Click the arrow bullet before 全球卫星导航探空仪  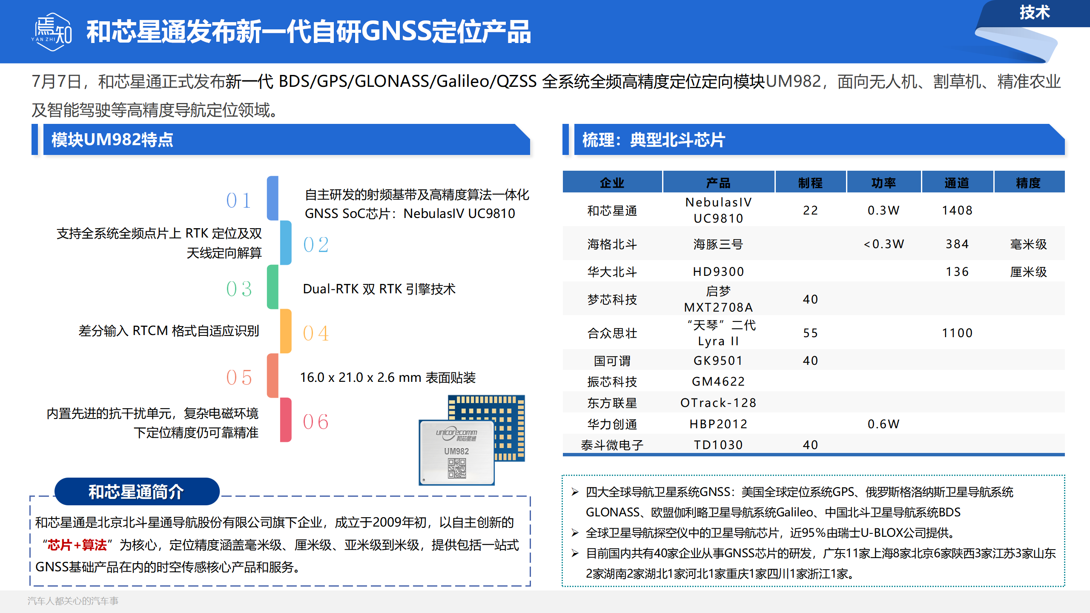(575, 533)
